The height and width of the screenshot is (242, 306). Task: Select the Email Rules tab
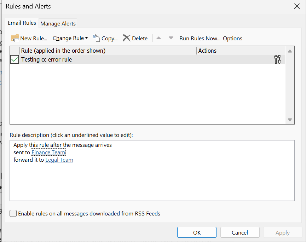coord(22,23)
